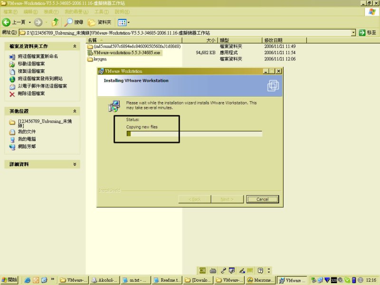Click the 將這個檔案重新命名 rename link
380x285 pixels.
tap(38, 56)
